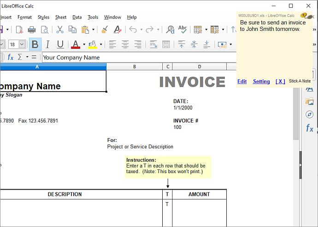Open the Function Wizard in formula bar
The image size is (318, 227).
(x=11, y=58)
